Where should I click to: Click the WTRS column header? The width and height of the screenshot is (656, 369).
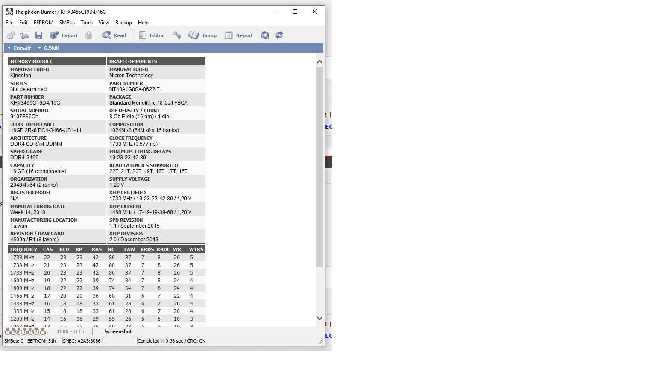pos(196,249)
